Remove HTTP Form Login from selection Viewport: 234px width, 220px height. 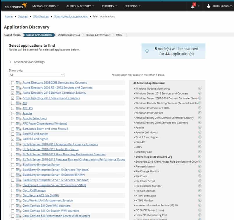tap(200, 195)
